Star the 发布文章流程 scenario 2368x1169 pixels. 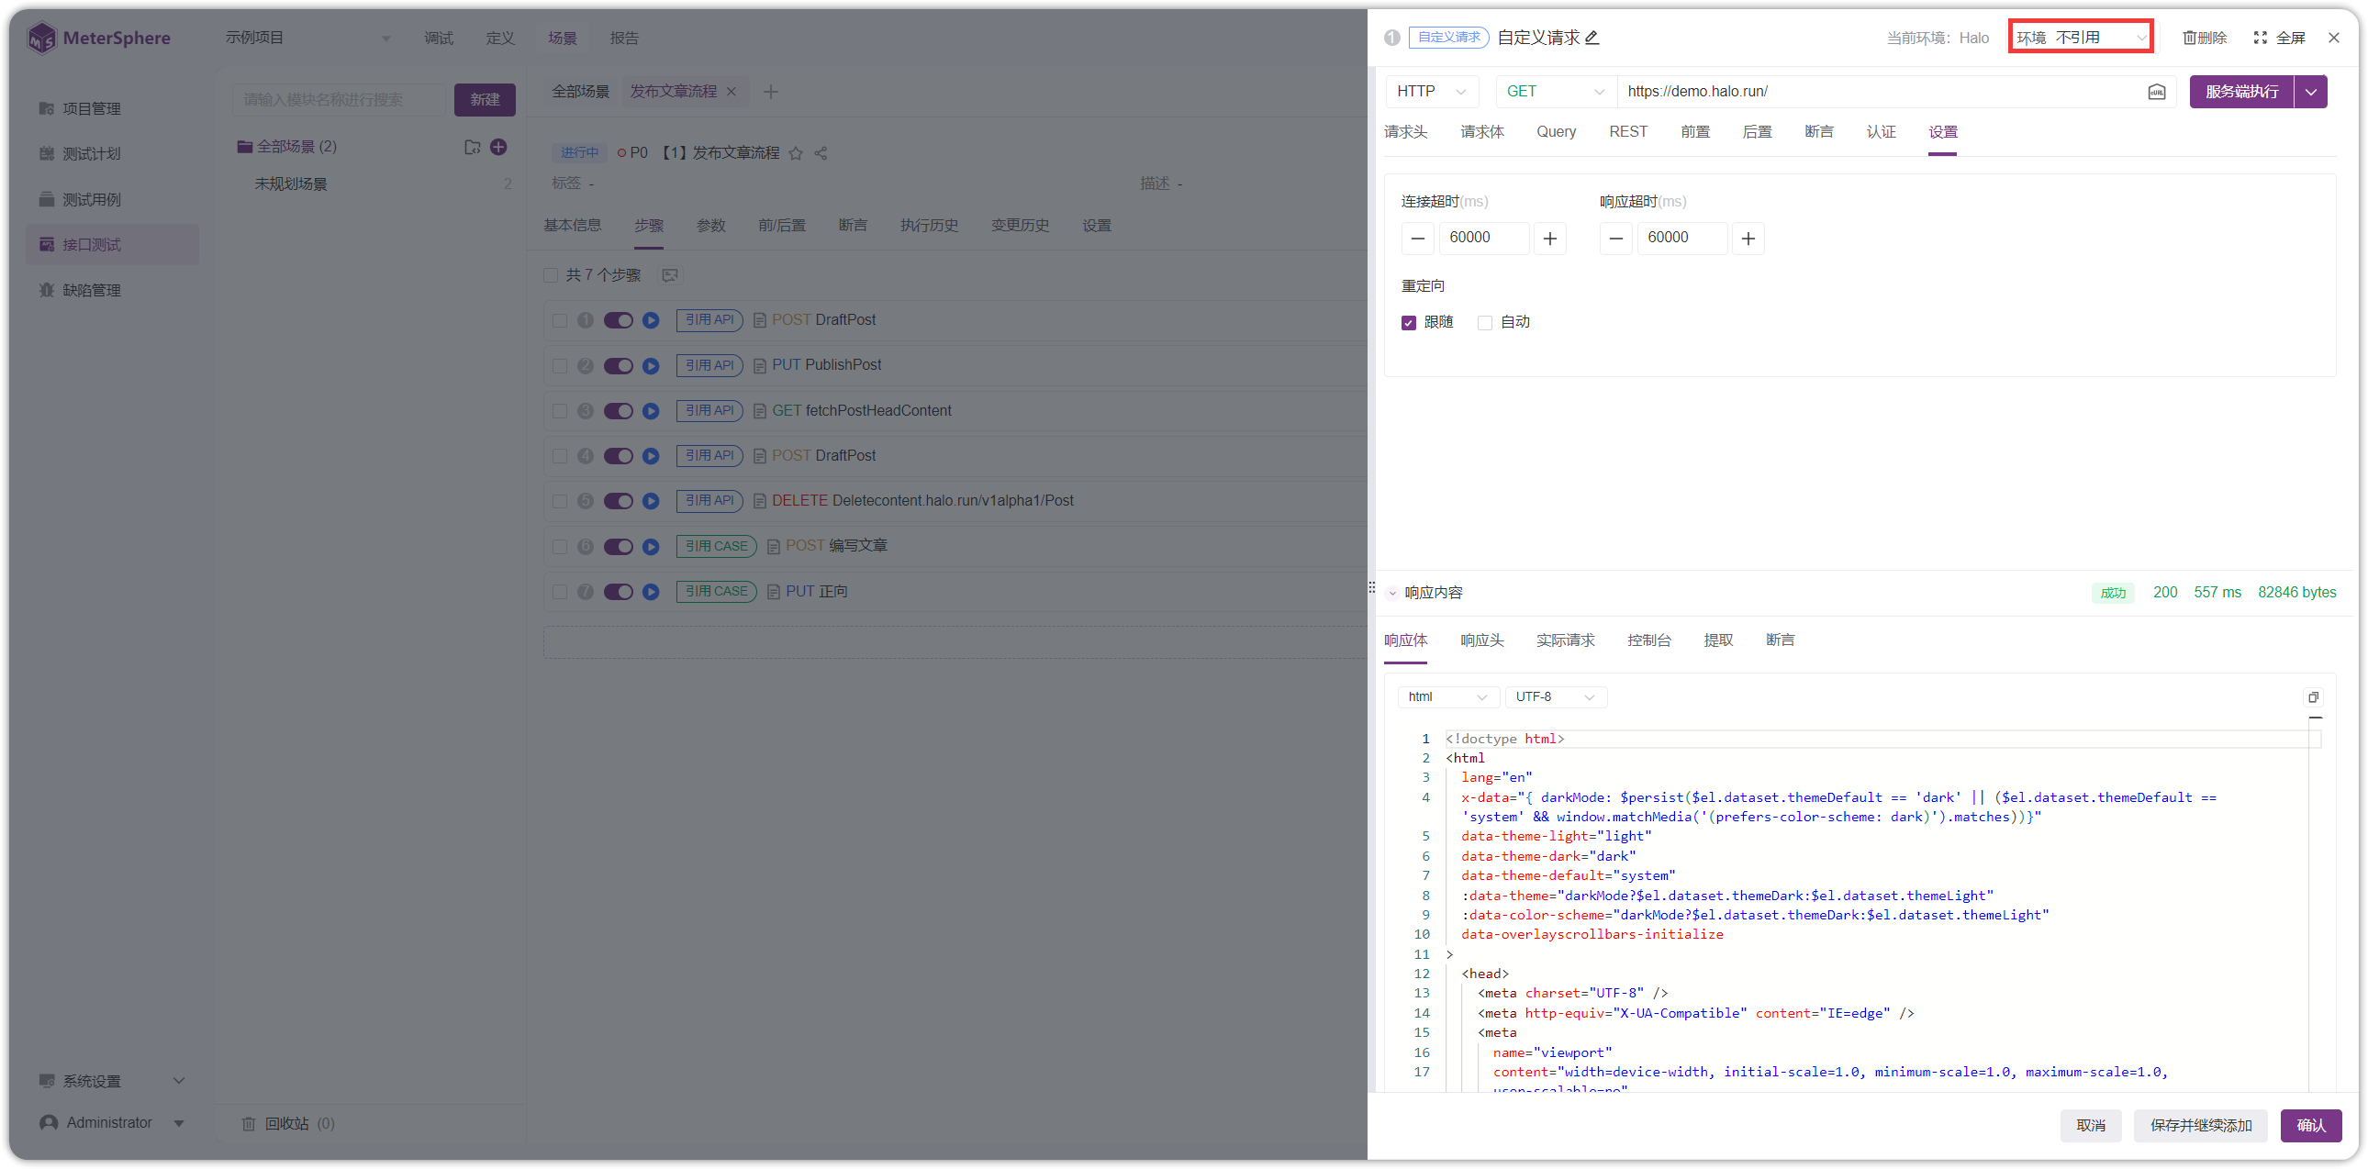(x=796, y=153)
